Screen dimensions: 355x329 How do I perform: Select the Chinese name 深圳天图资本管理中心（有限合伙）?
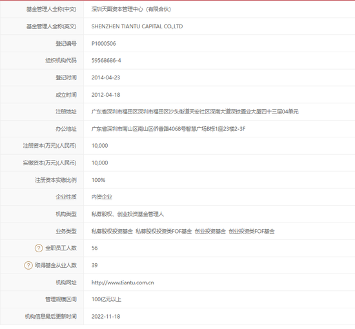131,9
